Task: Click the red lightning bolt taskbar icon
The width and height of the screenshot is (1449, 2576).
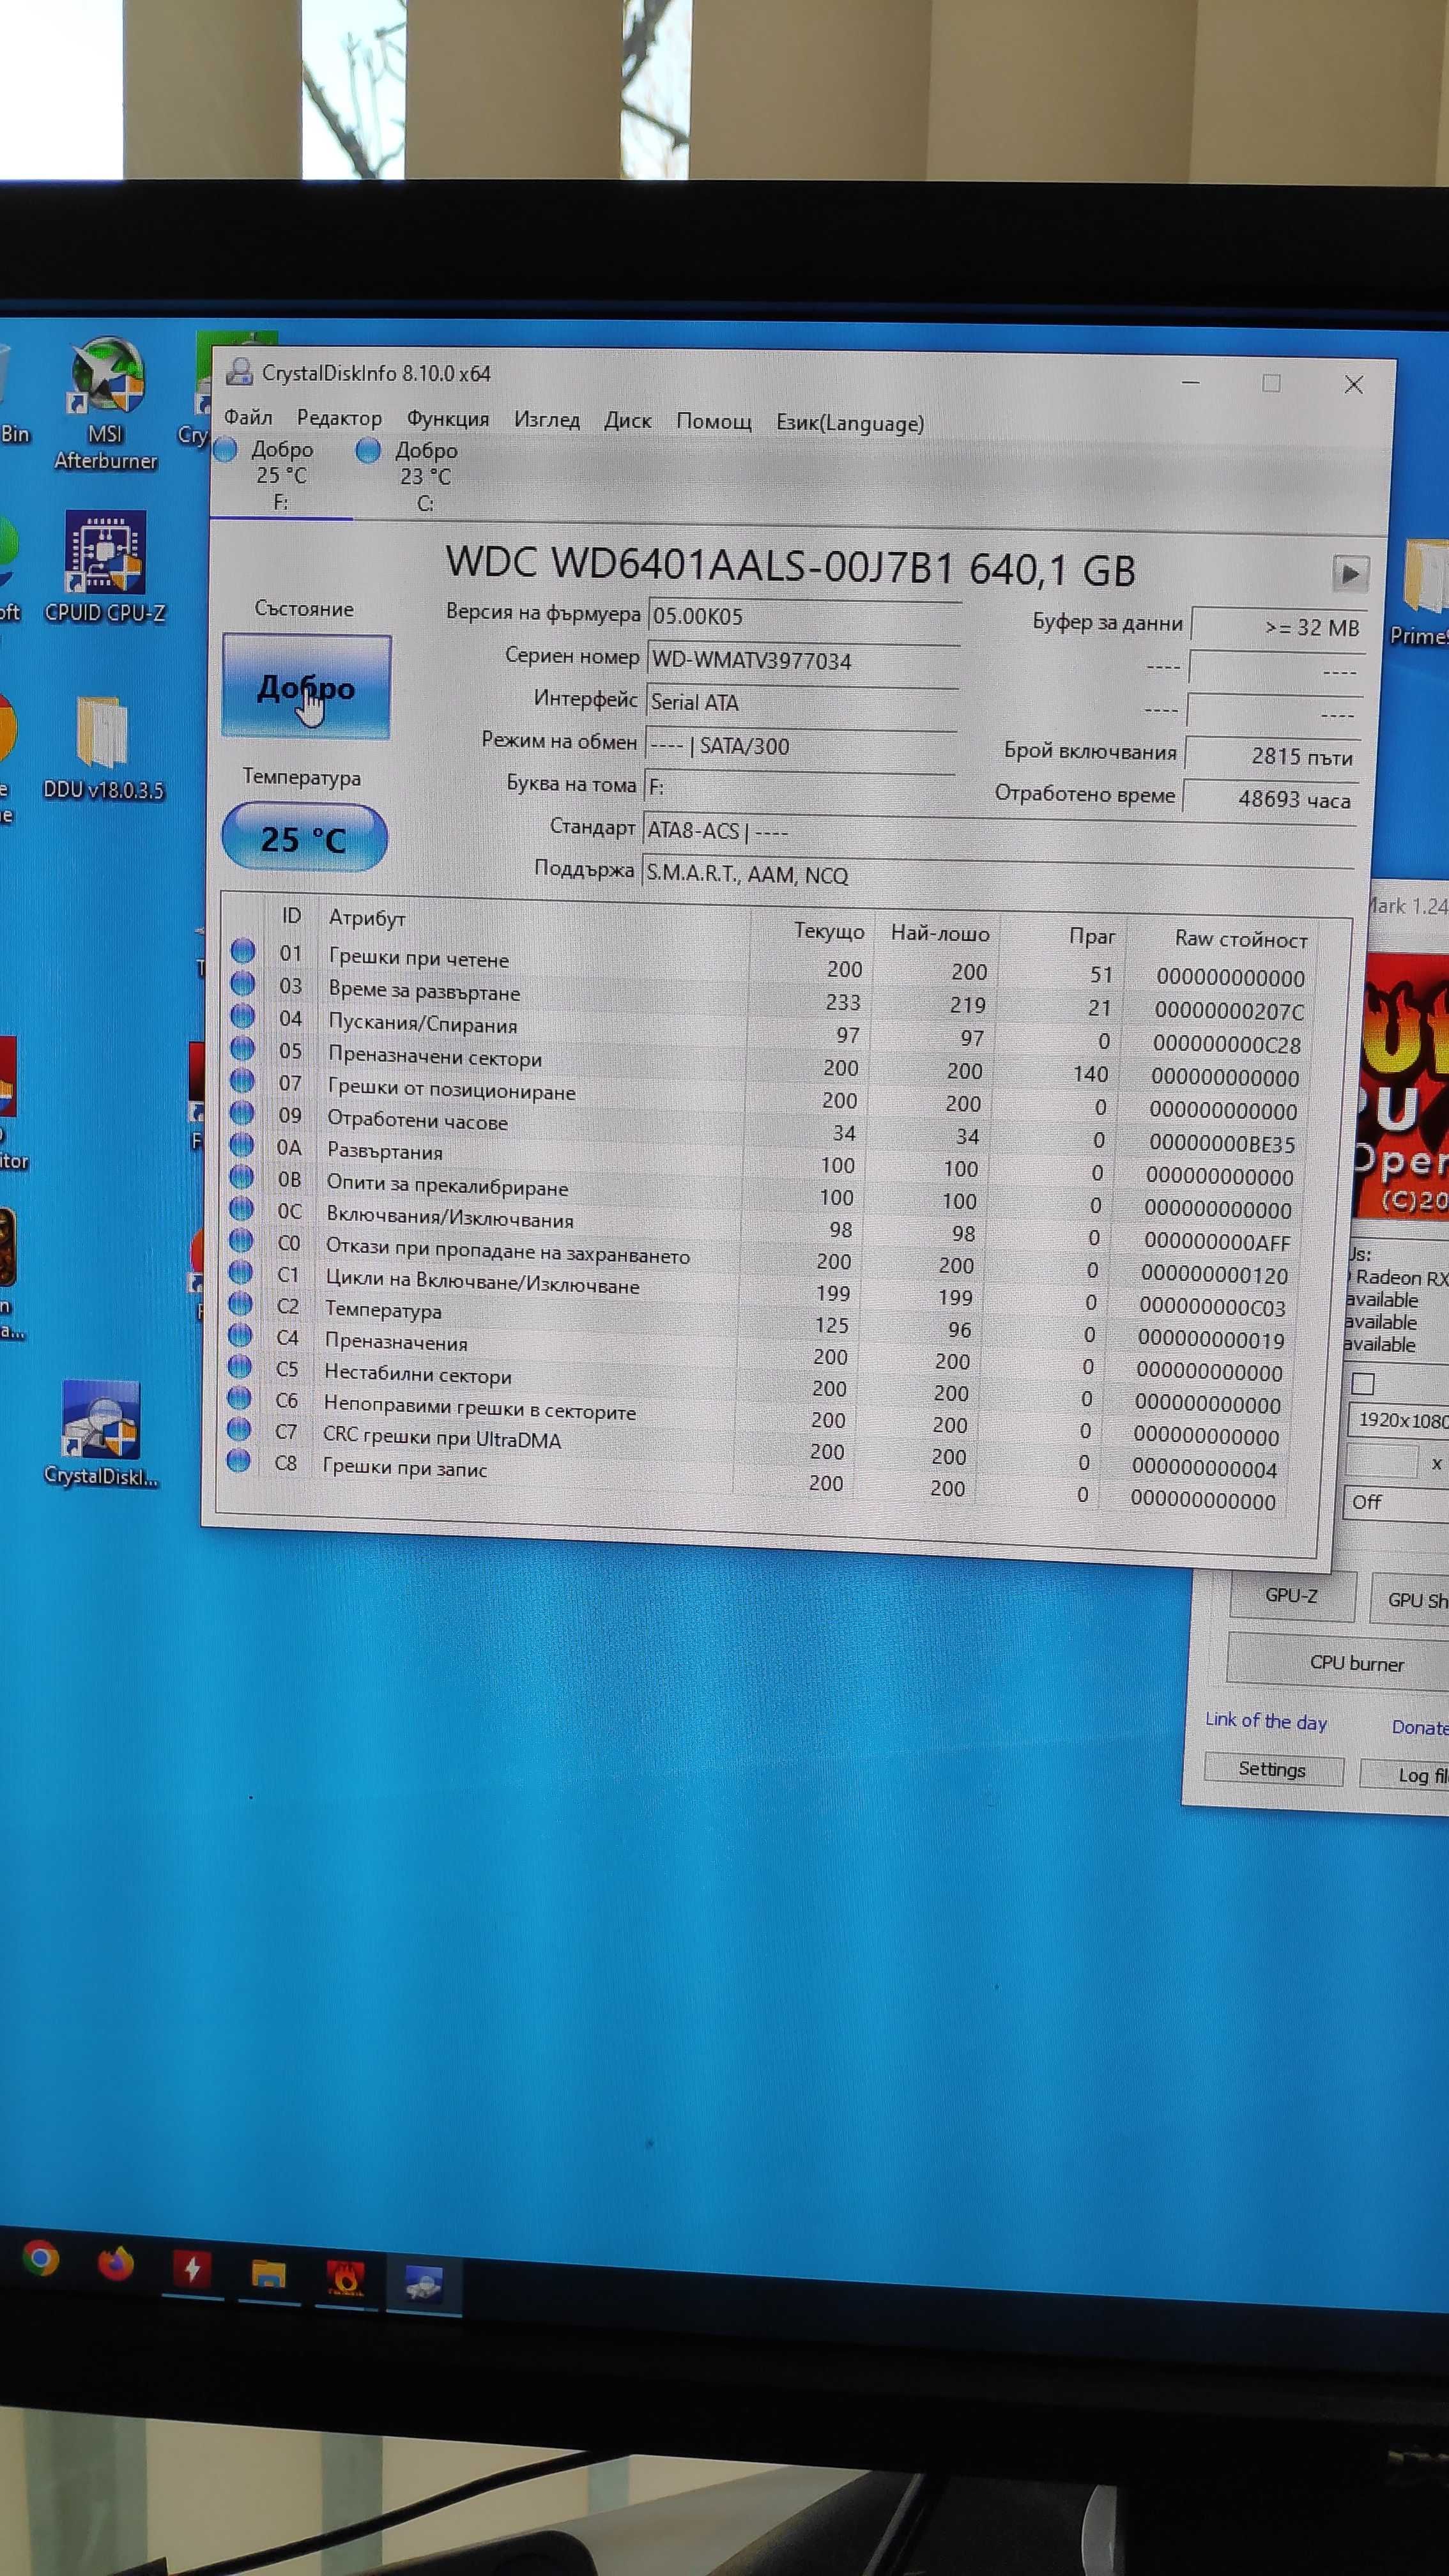Action: 192,2269
